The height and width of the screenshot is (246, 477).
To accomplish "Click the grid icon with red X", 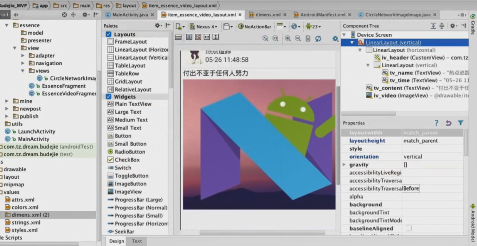I will pos(198,37).
